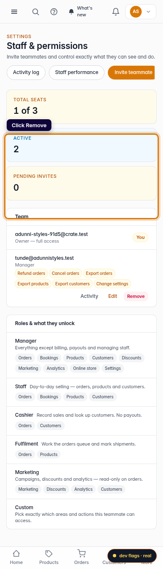The height and width of the screenshot is (569, 163).
Task: Click the Cancel orders permission tag
Action: coord(65,274)
